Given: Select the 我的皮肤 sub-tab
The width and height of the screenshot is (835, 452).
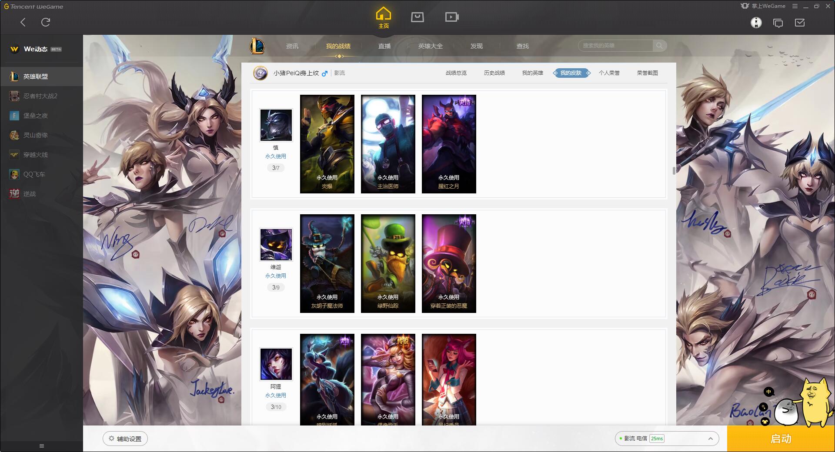Looking at the screenshot, I should [x=571, y=73].
